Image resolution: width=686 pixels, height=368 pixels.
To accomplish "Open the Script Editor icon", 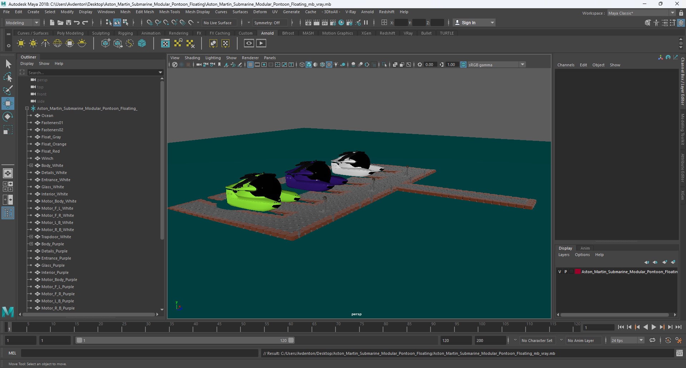I will point(680,353).
